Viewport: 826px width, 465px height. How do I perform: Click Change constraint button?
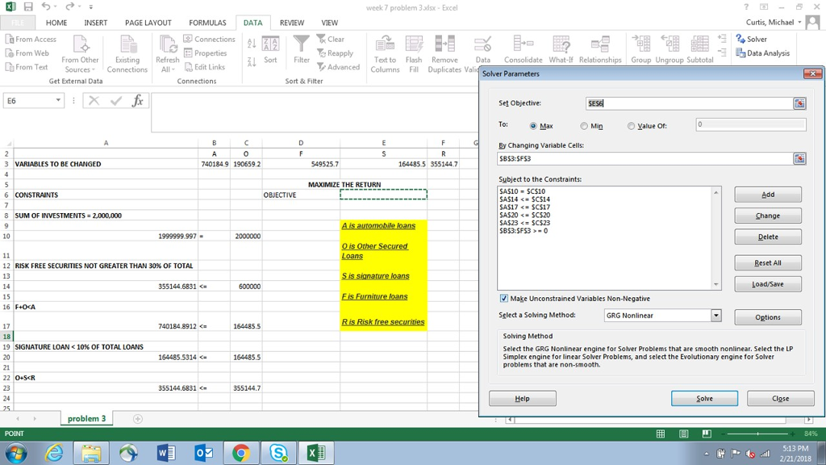(768, 216)
